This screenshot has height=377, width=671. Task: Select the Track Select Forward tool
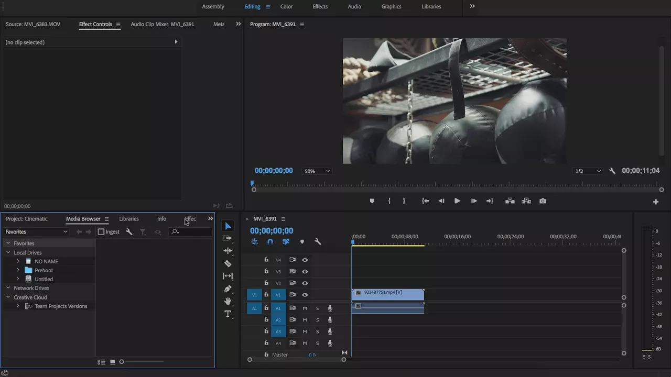click(x=228, y=238)
